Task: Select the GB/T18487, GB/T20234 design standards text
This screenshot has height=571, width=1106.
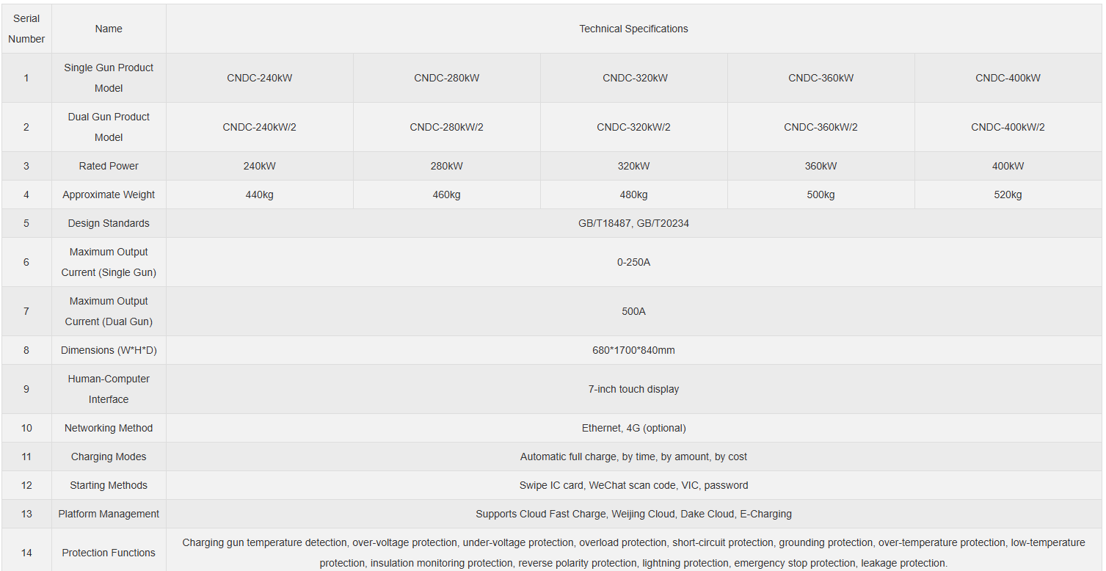Action: pos(633,223)
